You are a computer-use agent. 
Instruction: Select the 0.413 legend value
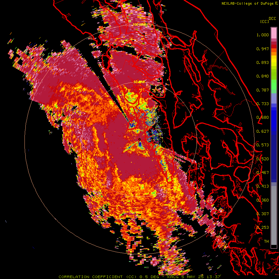(263, 186)
